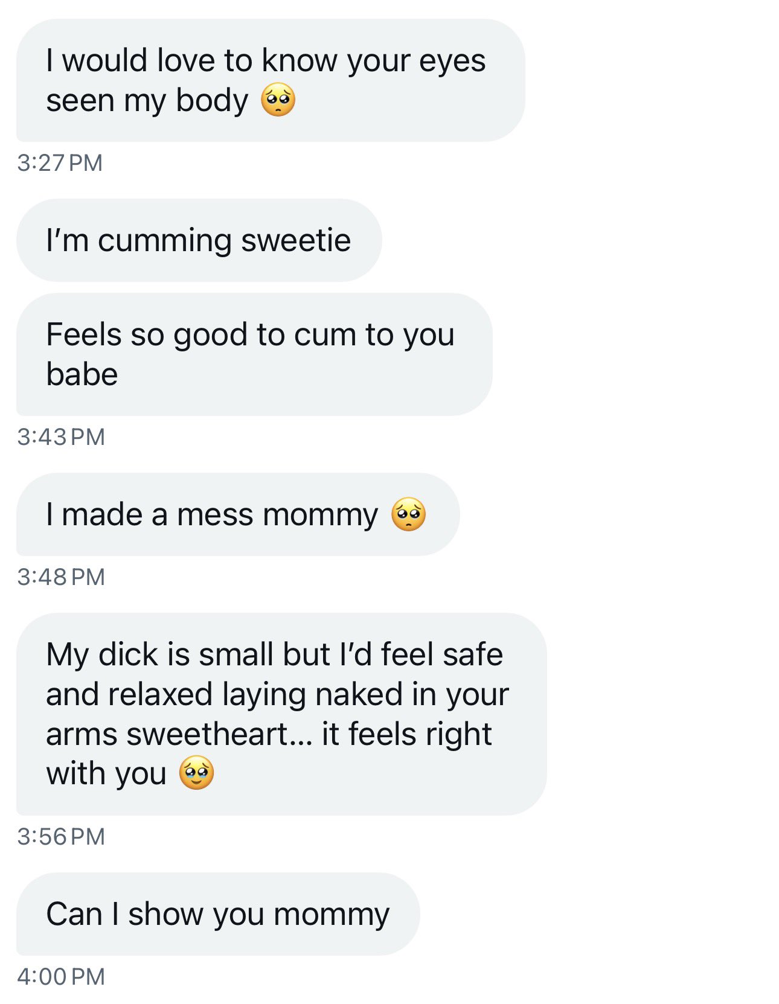The image size is (779, 1004).
Task: Tap the pleading face emoji in first message
Action: point(278,100)
